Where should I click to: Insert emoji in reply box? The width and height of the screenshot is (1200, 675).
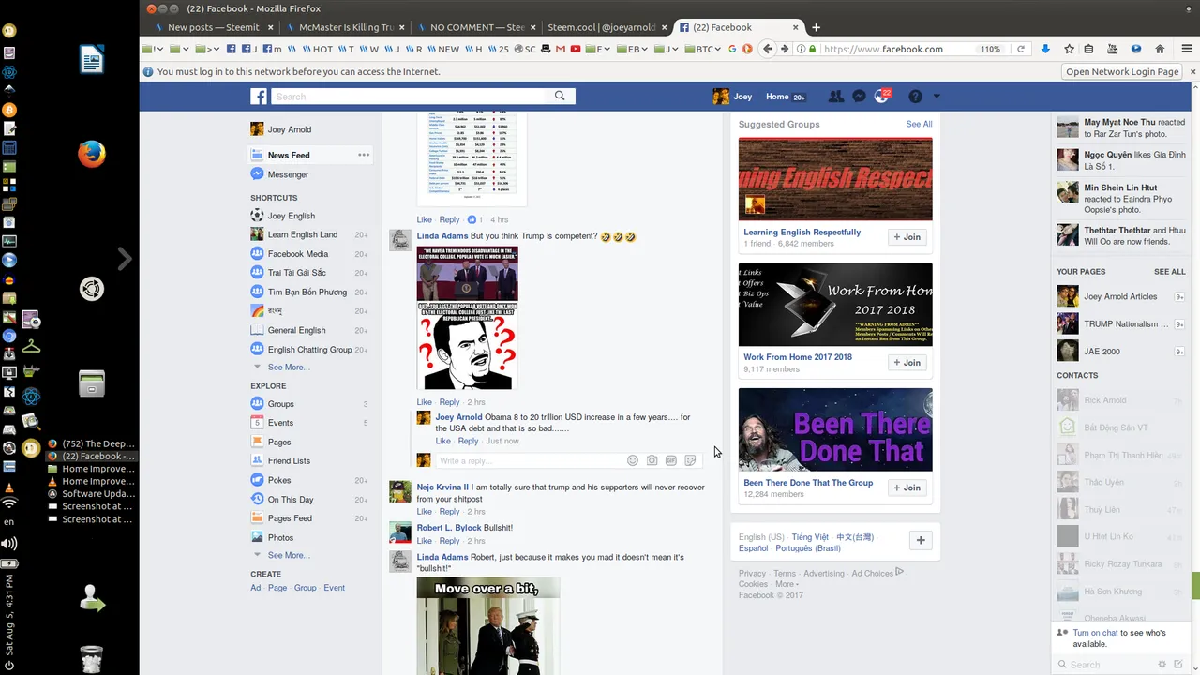[633, 460]
